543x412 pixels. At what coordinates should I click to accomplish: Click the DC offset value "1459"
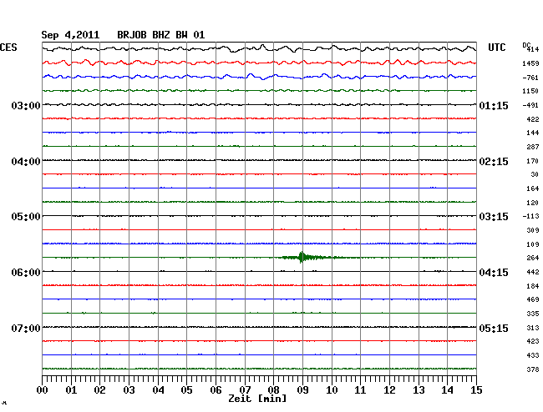tap(530, 63)
